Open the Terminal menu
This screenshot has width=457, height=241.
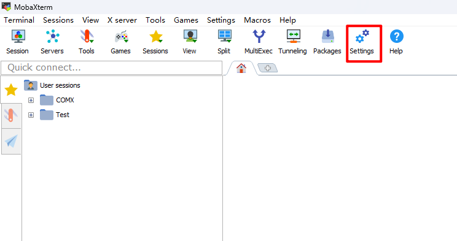19,20
